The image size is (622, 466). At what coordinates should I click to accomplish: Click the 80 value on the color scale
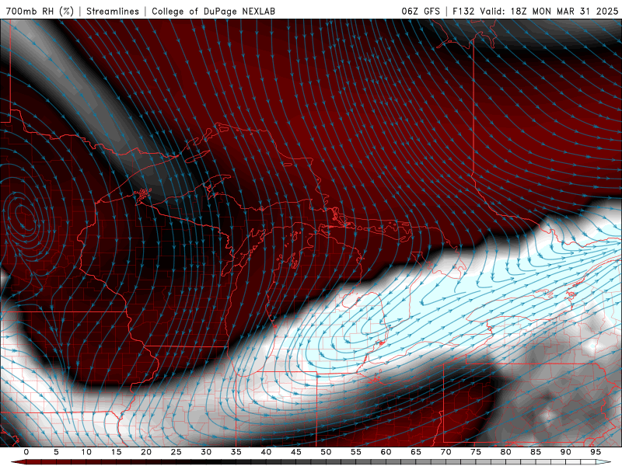coord(506,452)
